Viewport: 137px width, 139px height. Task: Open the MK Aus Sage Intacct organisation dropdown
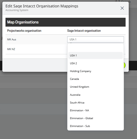click(x=95, y=40)
